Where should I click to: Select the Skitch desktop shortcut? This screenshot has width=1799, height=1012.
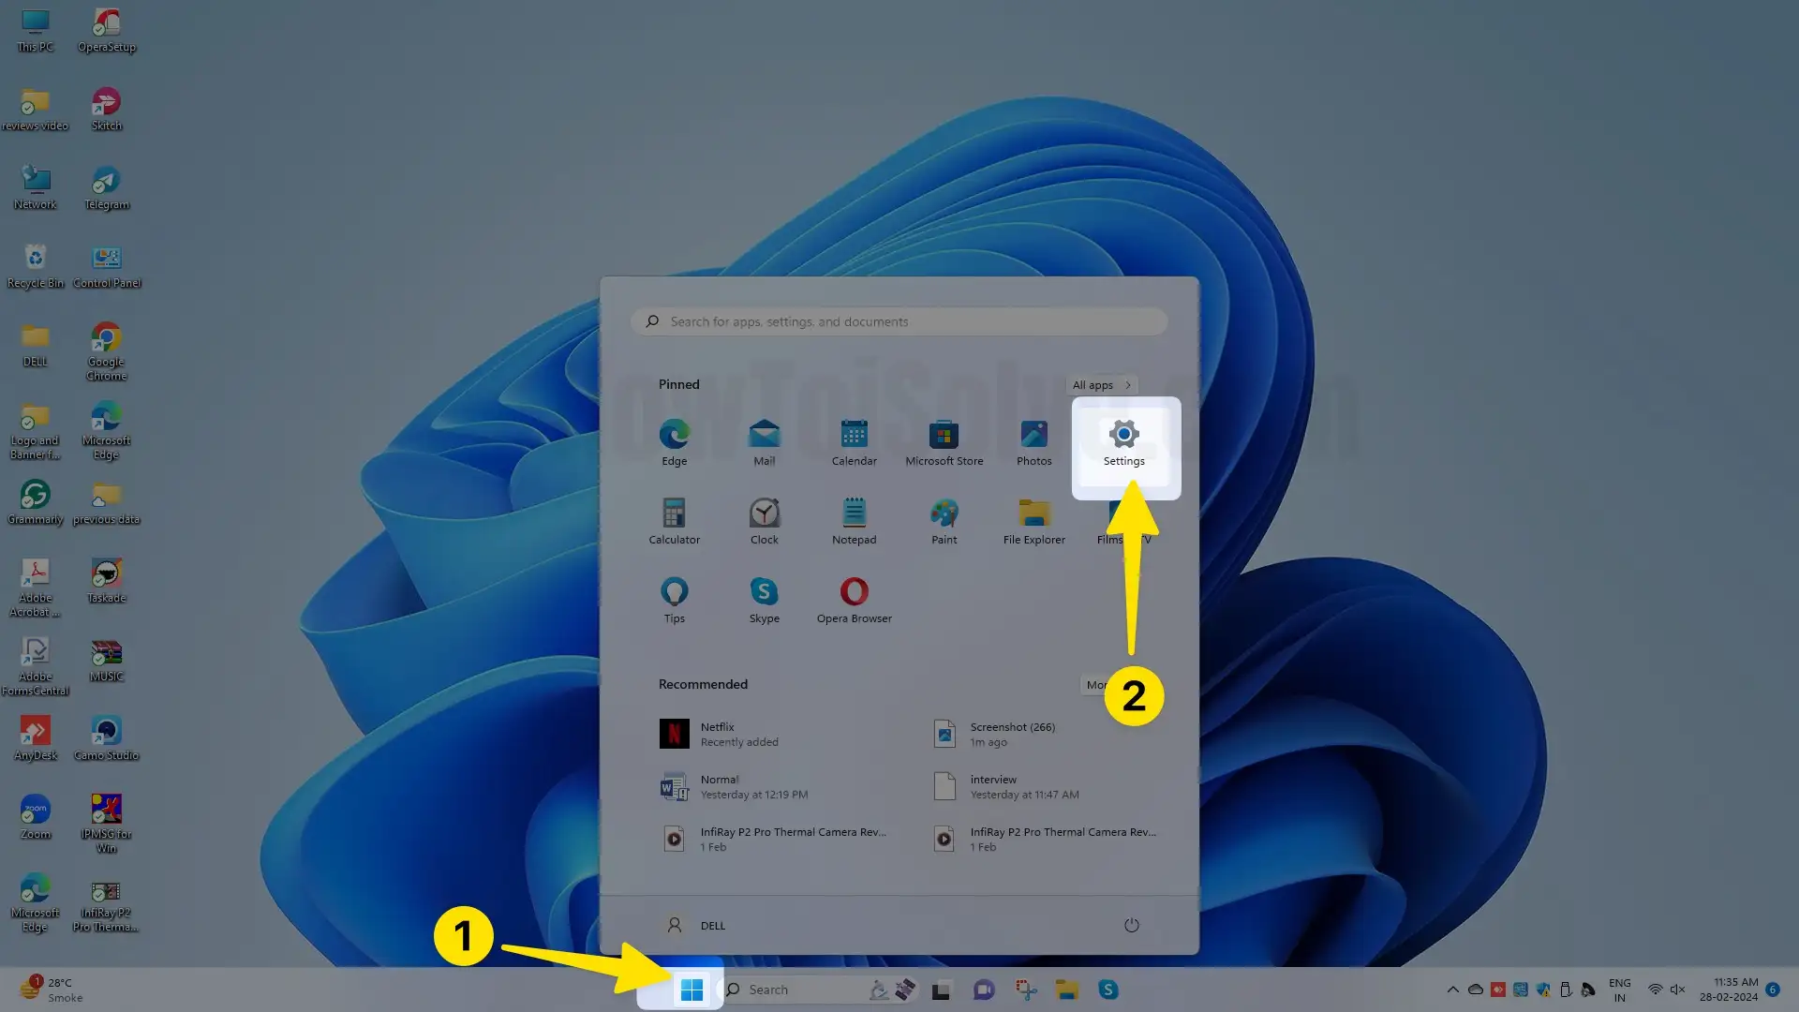(x=107, y=109)
